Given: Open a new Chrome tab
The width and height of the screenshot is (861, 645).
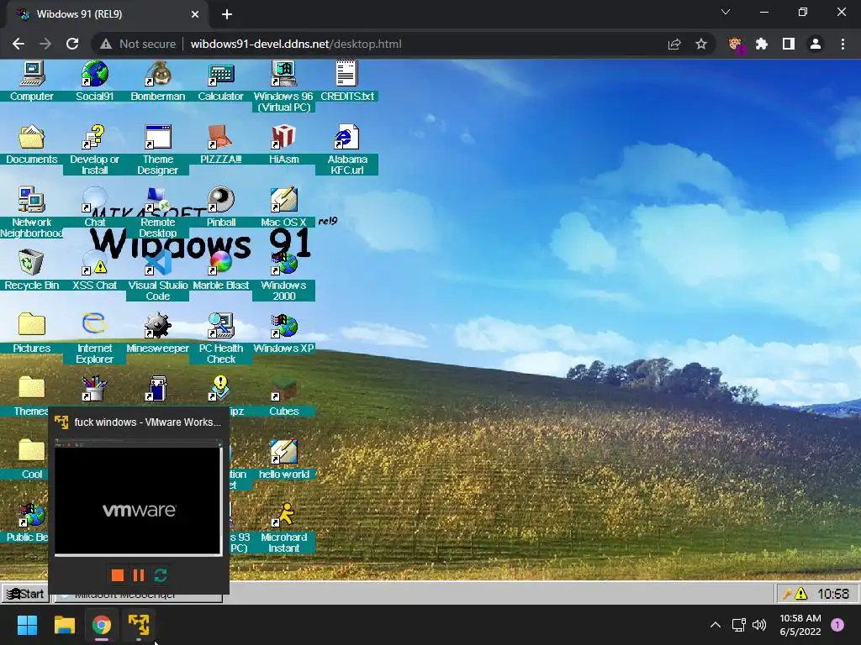Looking at the screenshot, I should coord(227,14).
